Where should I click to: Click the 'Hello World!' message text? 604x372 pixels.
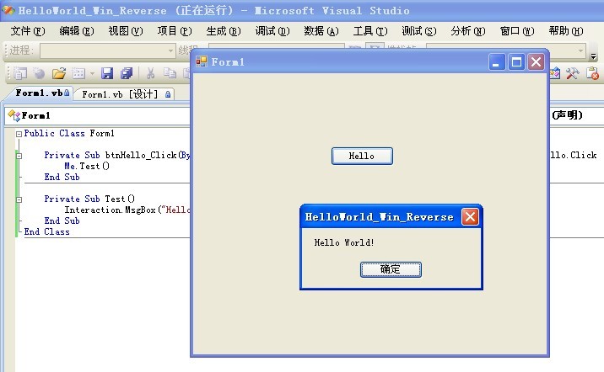click(344, 242)
